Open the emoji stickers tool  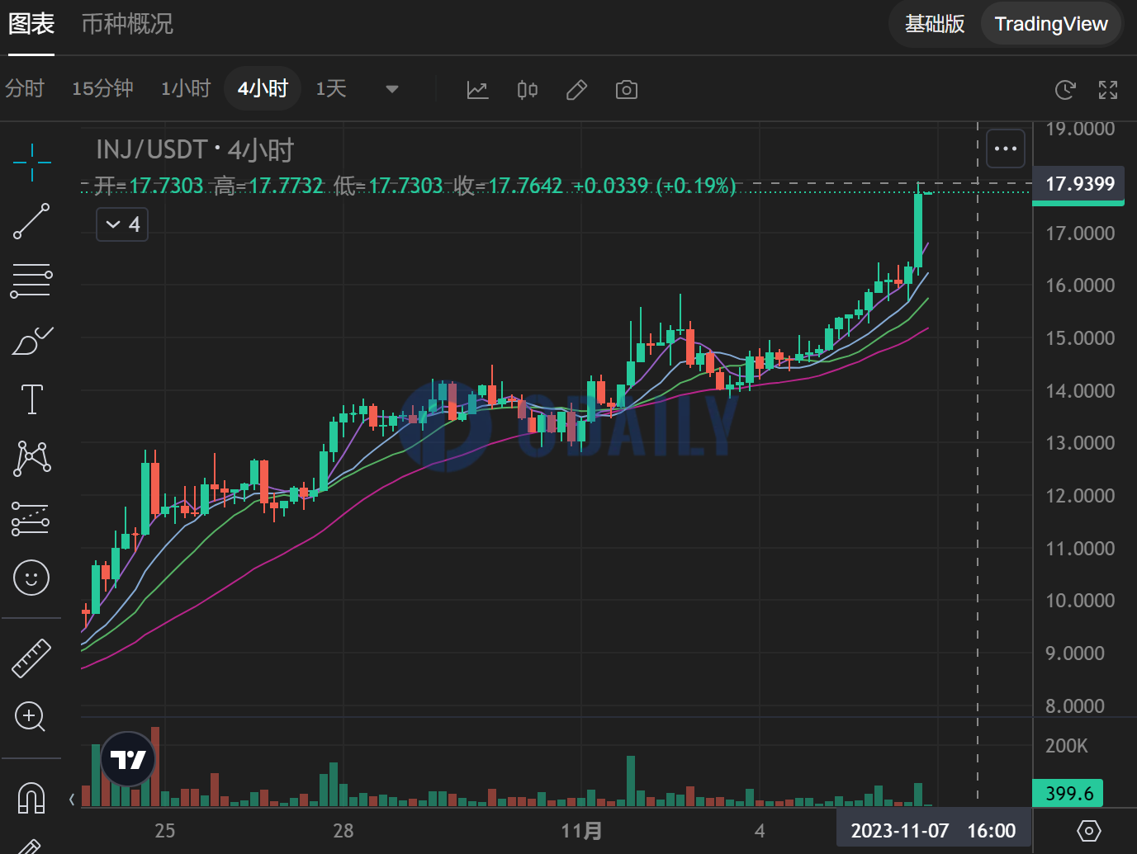click(31, 578)
